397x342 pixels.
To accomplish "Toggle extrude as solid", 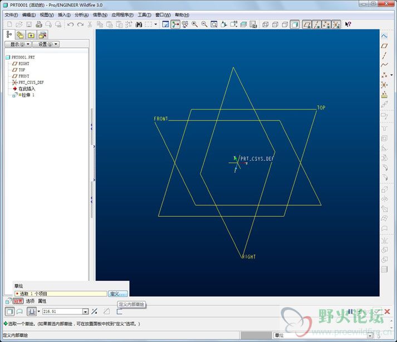I will pyautogui.click(x=10, y=311).
